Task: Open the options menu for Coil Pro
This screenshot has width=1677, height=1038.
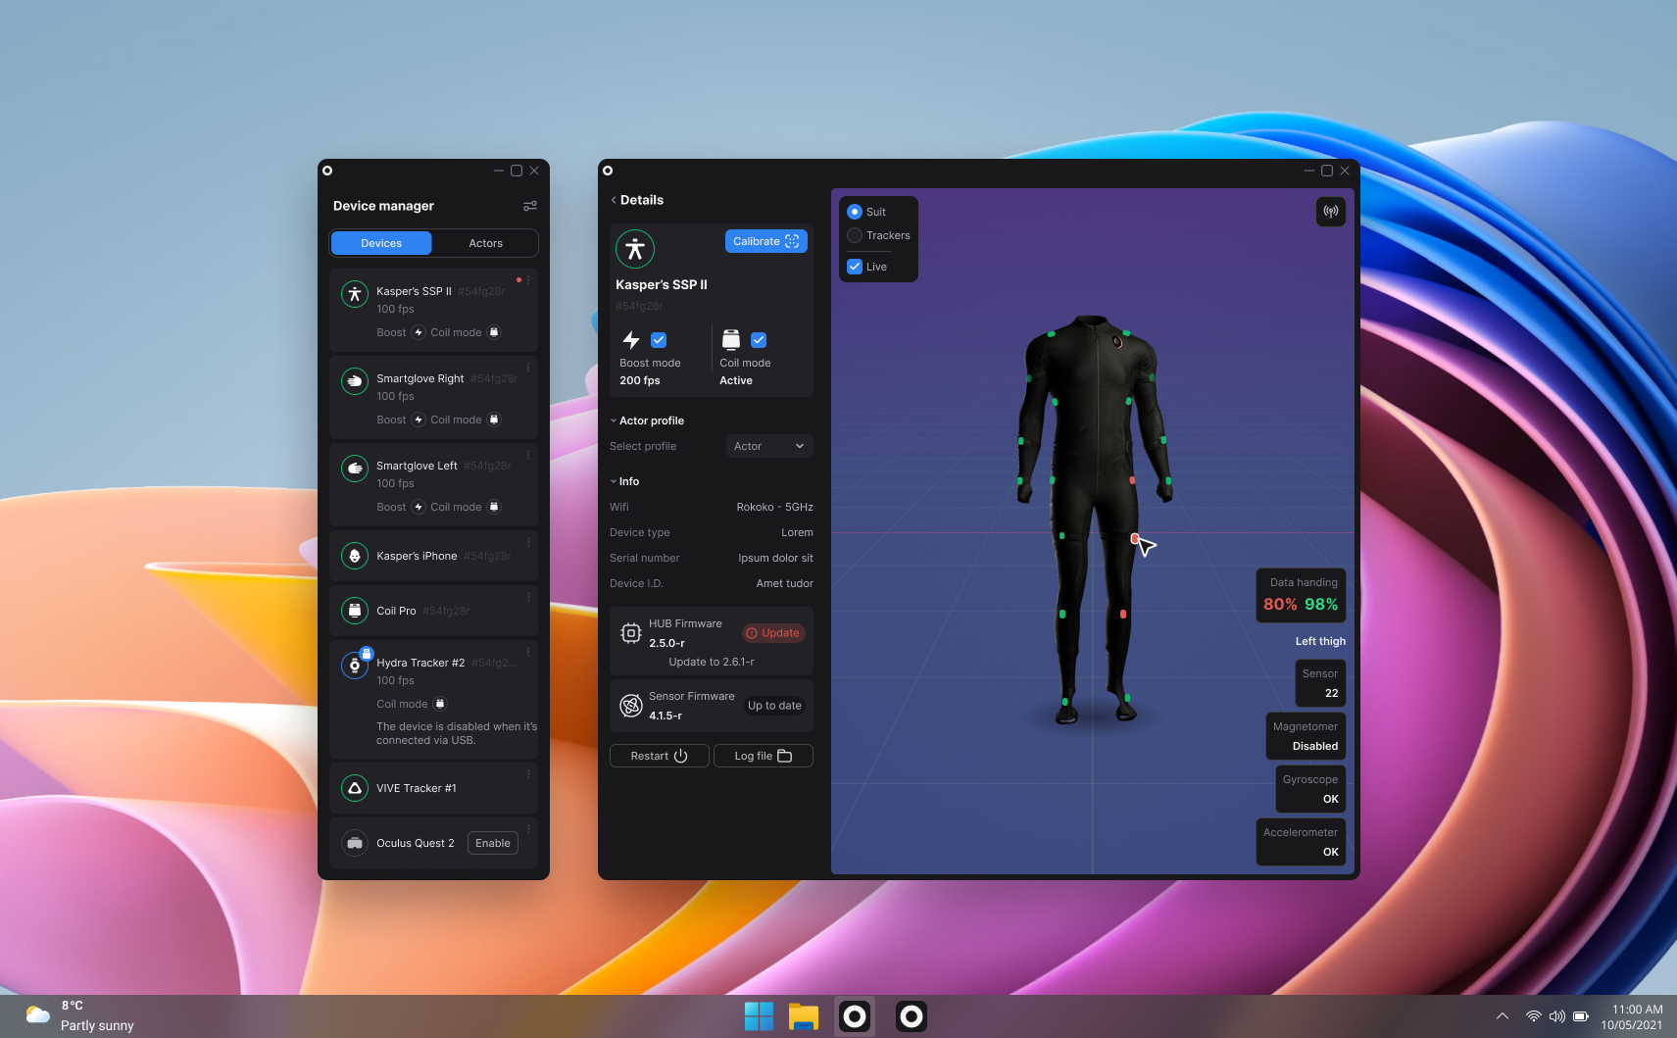Action: 528,597
